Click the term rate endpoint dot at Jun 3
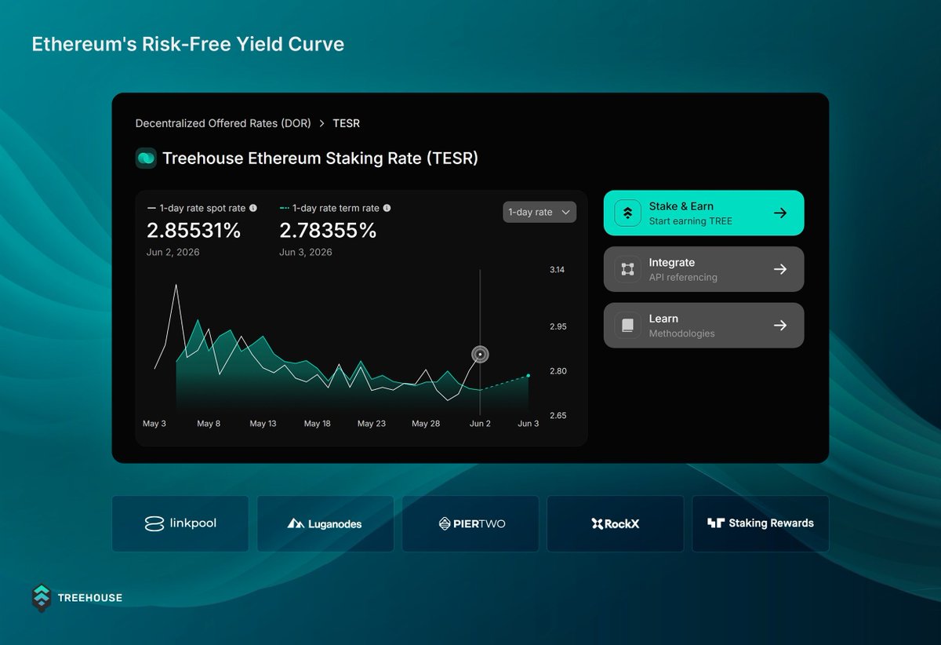 point(529,376)
